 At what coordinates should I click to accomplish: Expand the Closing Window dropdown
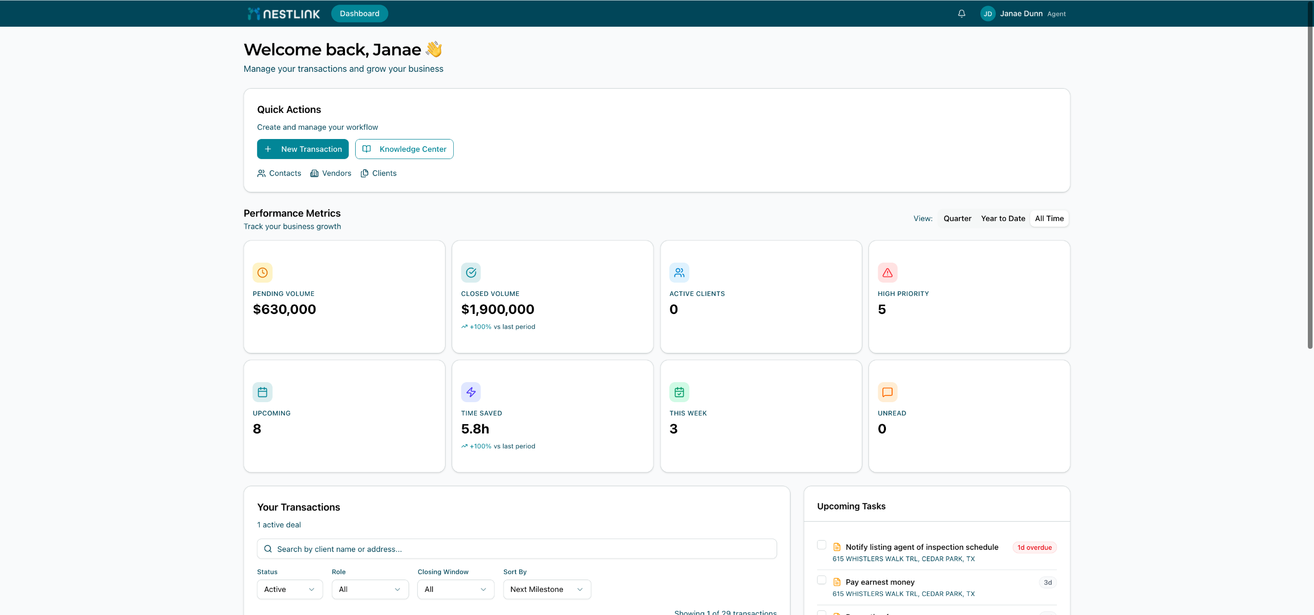click(x=455, y=589)
